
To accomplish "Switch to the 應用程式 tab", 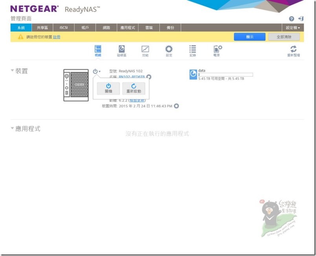I will click(x=128, y=28).
